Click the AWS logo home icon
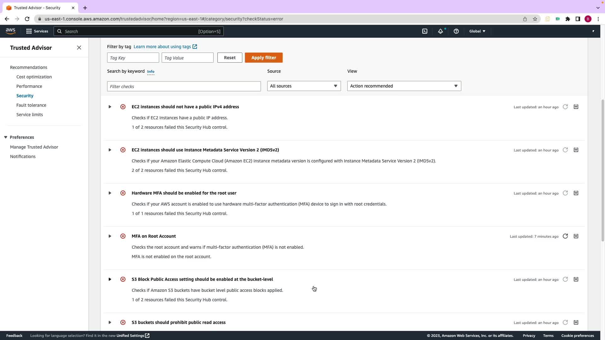 pyautogui.click(x=10, y=31)
